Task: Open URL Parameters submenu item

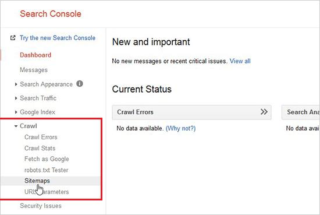Action: coord(47,192)
